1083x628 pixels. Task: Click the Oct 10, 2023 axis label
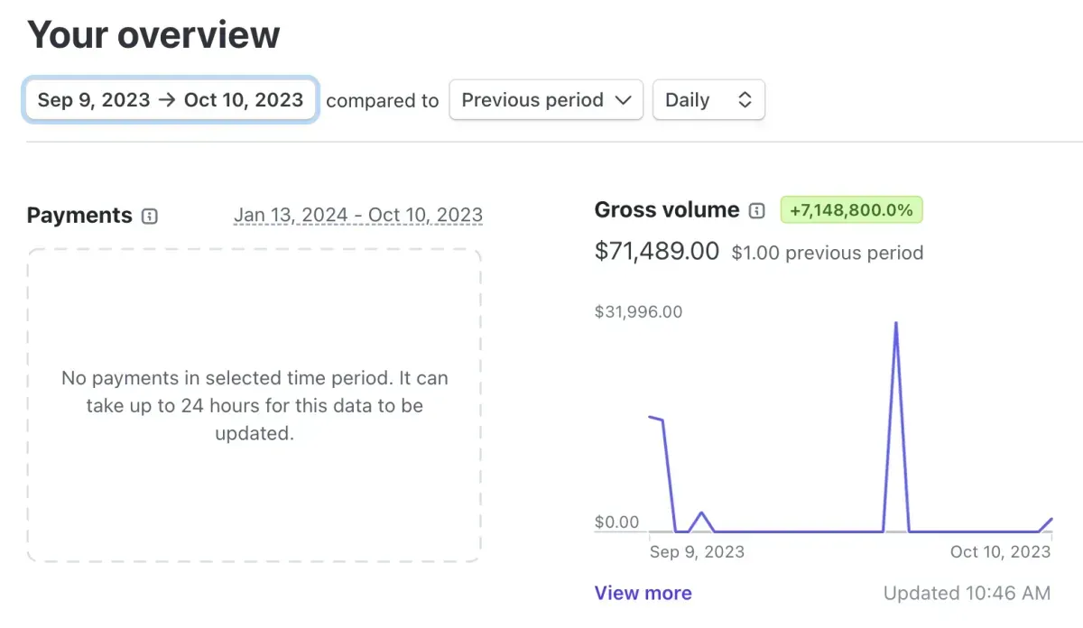[1000, 551]
